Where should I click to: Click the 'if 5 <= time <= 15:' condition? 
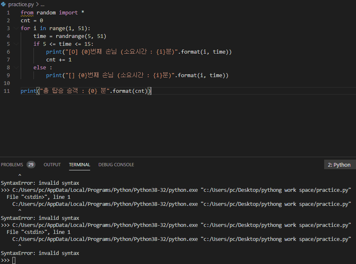coord(63,44)
